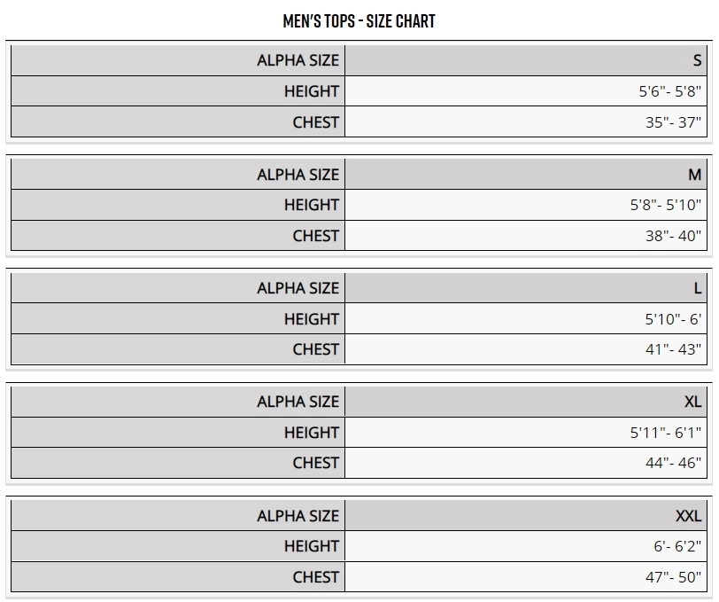Select the 47"- 50" chest measurement

tap(672, 577)
